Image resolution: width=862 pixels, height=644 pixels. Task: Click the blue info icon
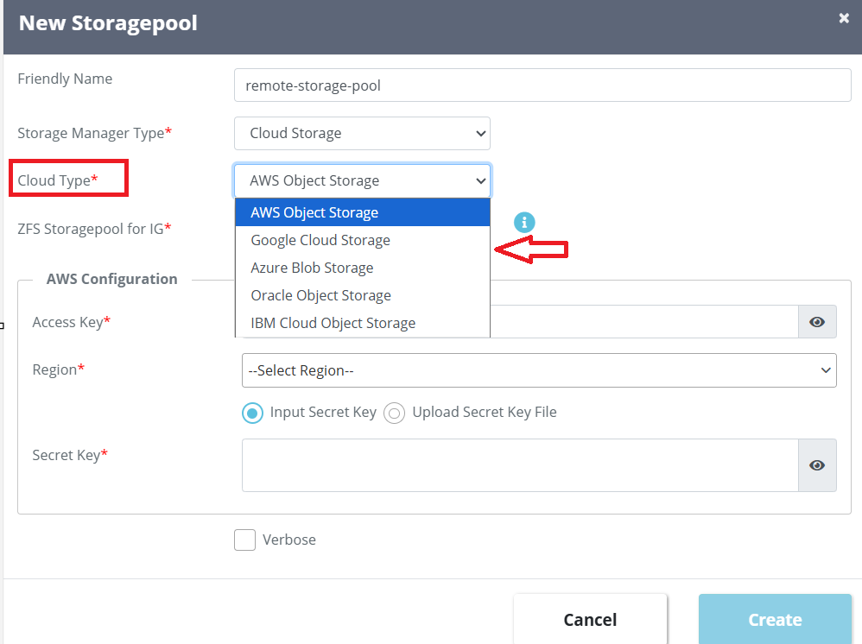[524, 223]
